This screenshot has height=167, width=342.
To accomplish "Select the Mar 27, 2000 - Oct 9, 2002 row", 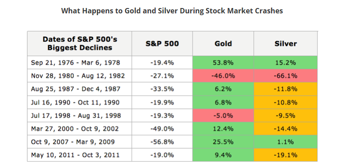I will 172,128.
